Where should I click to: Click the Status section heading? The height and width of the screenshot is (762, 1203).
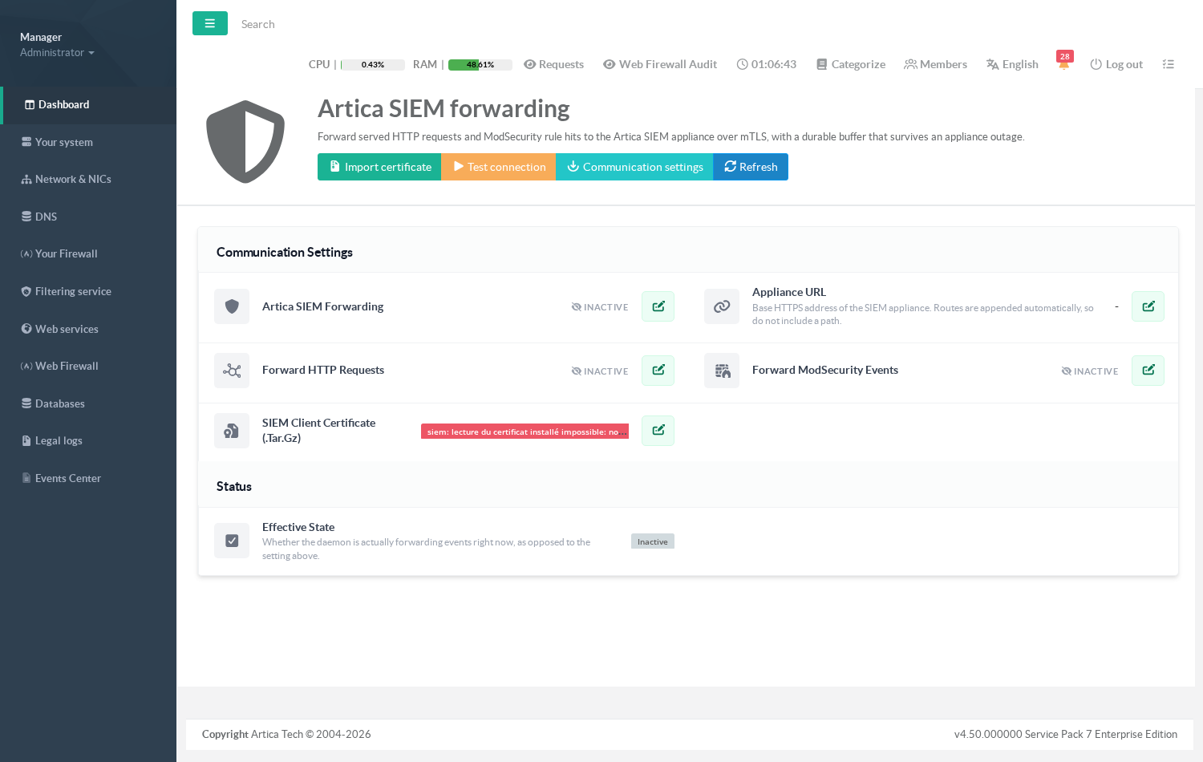point(234,487)
